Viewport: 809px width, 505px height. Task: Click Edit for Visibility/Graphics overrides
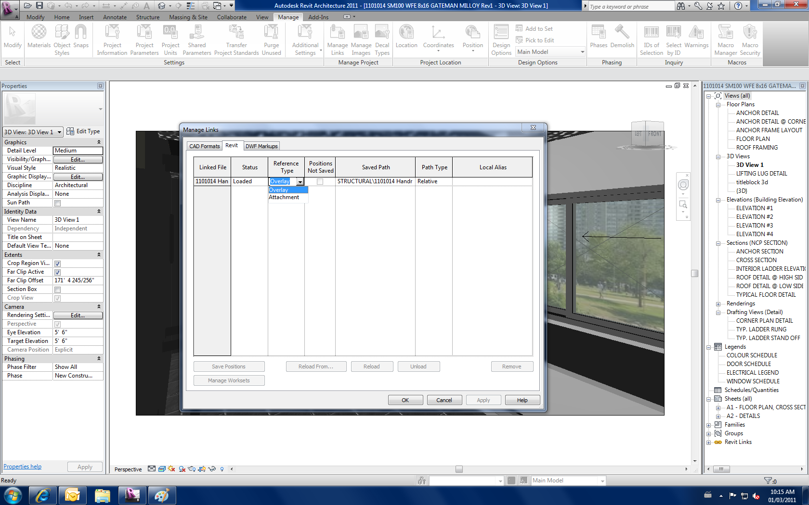[78, 160]
